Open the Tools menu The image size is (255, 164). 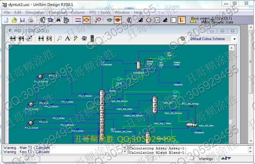[105, 13]
